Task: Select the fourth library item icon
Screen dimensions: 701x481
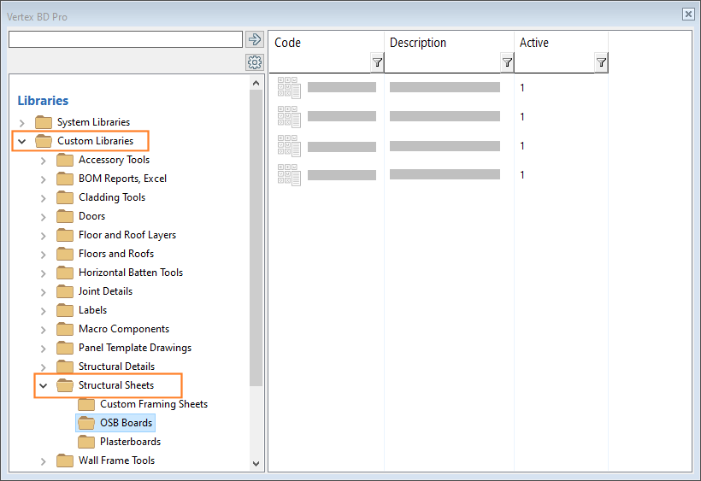Action: pos(289,175)
